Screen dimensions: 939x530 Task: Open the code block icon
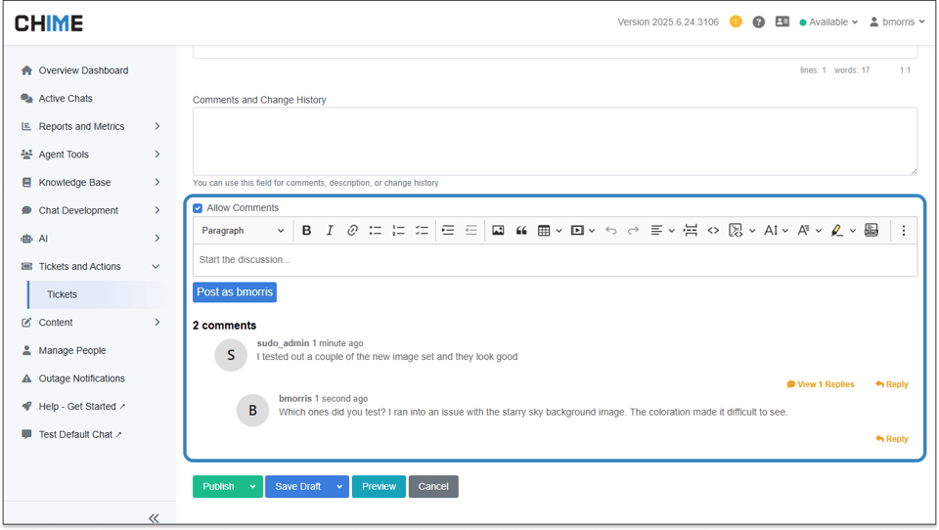(736, 231)
